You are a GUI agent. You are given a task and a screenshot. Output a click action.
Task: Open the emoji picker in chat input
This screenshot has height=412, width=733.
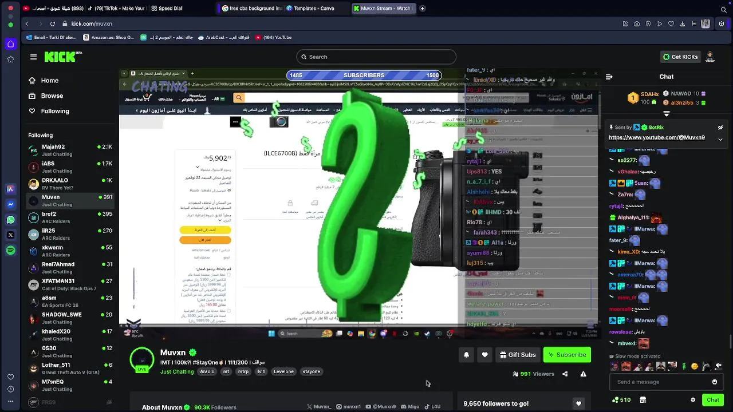tap(714, 382)
